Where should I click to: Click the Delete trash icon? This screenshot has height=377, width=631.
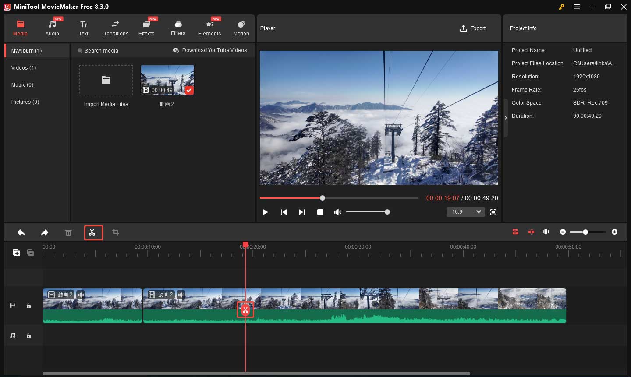coord(68,233)
